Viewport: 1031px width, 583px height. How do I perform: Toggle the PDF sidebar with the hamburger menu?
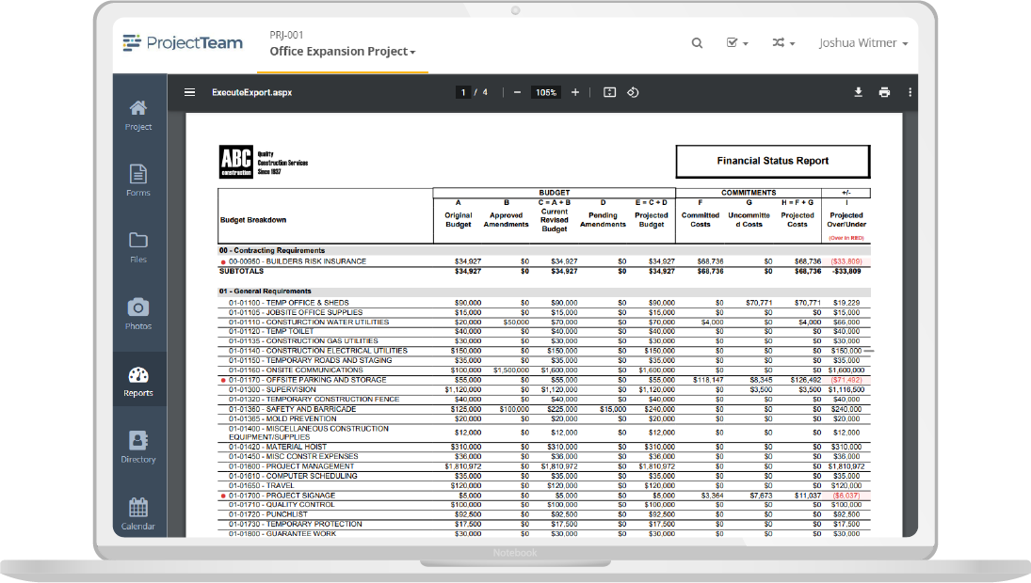click(x=189, y=92)
